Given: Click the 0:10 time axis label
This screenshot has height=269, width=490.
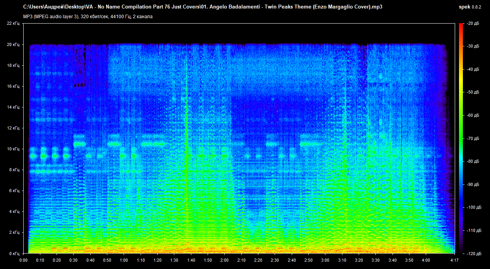Looking at the screenshot, I should pos(40,260).
